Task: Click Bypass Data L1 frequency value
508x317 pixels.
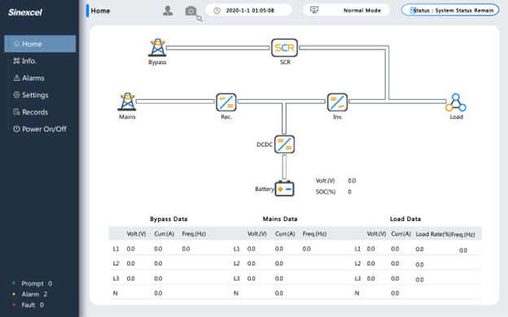Action: tap(186, 249)
